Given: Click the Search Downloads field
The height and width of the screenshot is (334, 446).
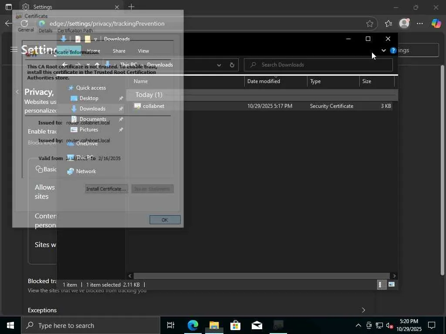Looking at the screenshot, I should click(x=318, y=65).
